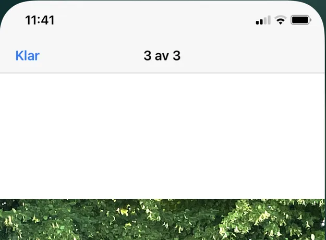Select the '3 av 3' page title
This screenshot has width=326, height=240.
pos(162,55)
